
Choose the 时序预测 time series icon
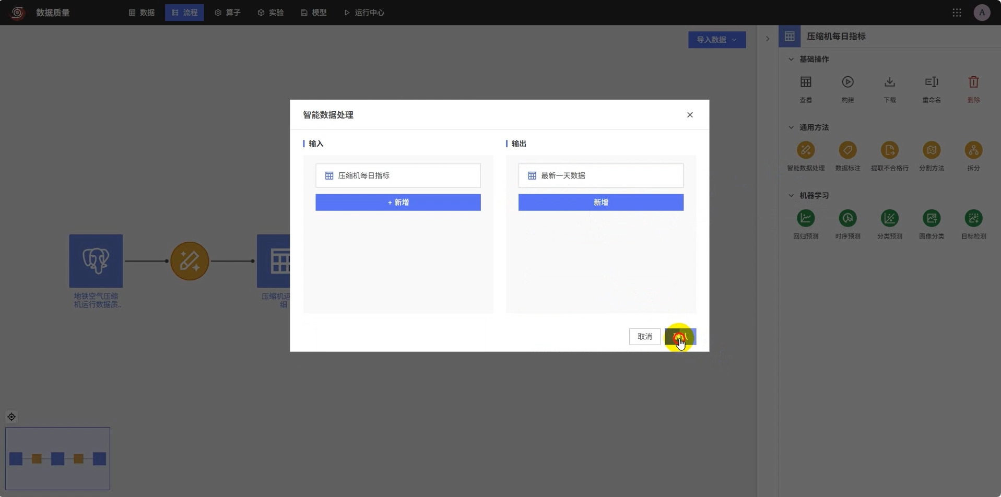coord(847,218)
